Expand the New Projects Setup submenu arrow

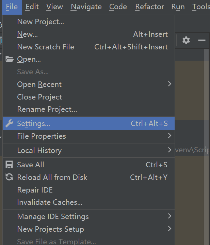pos(169,229)
